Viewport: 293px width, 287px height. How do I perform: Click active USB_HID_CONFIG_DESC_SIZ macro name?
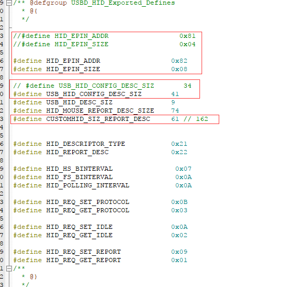[94, 94]
